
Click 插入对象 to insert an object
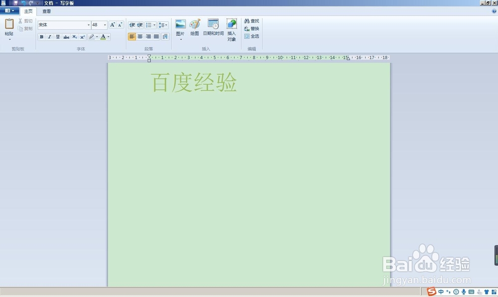coord(231,29)
